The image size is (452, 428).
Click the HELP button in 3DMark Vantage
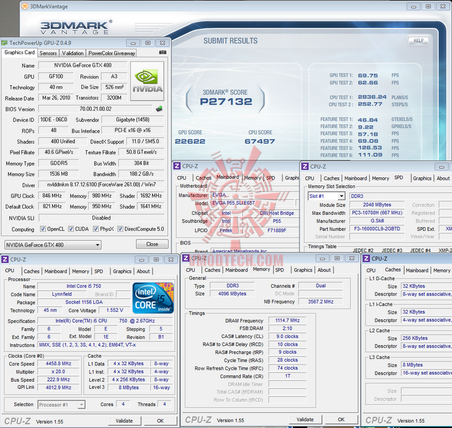[419, 40]
